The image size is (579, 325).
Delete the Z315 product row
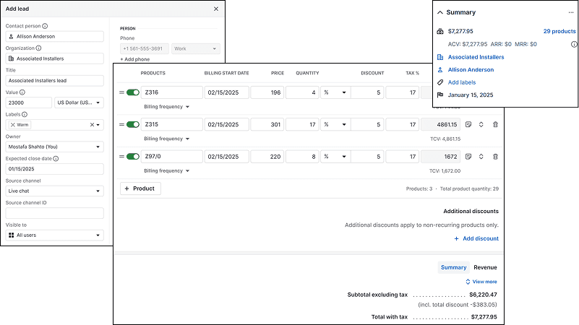495,124
